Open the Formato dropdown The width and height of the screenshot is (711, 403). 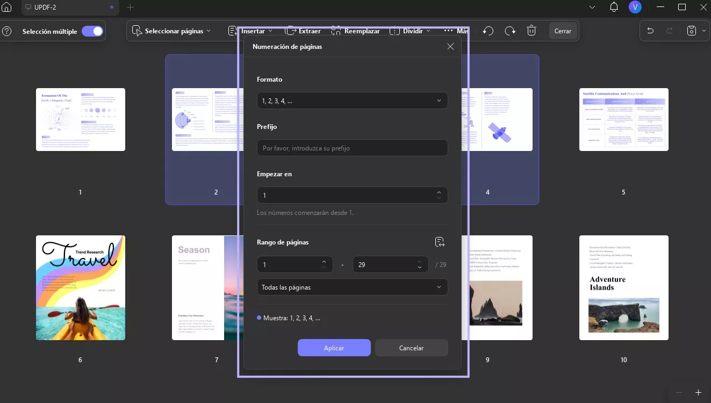[353, 100]
